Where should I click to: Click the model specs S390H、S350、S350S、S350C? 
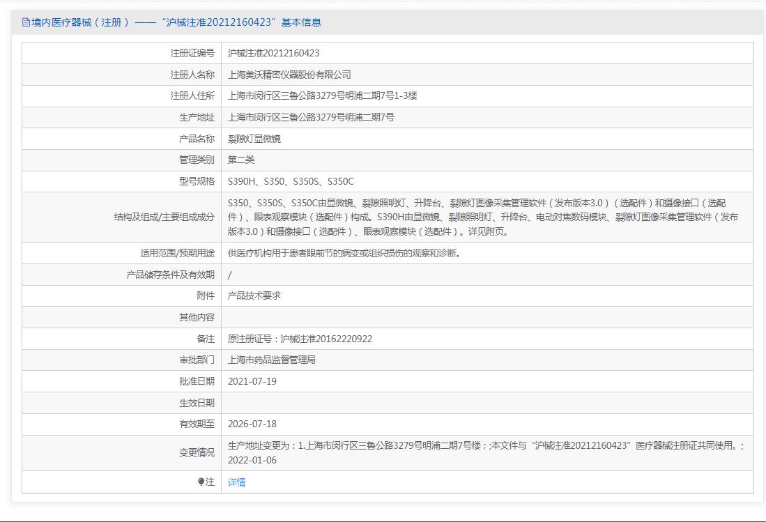coord(291,181)
